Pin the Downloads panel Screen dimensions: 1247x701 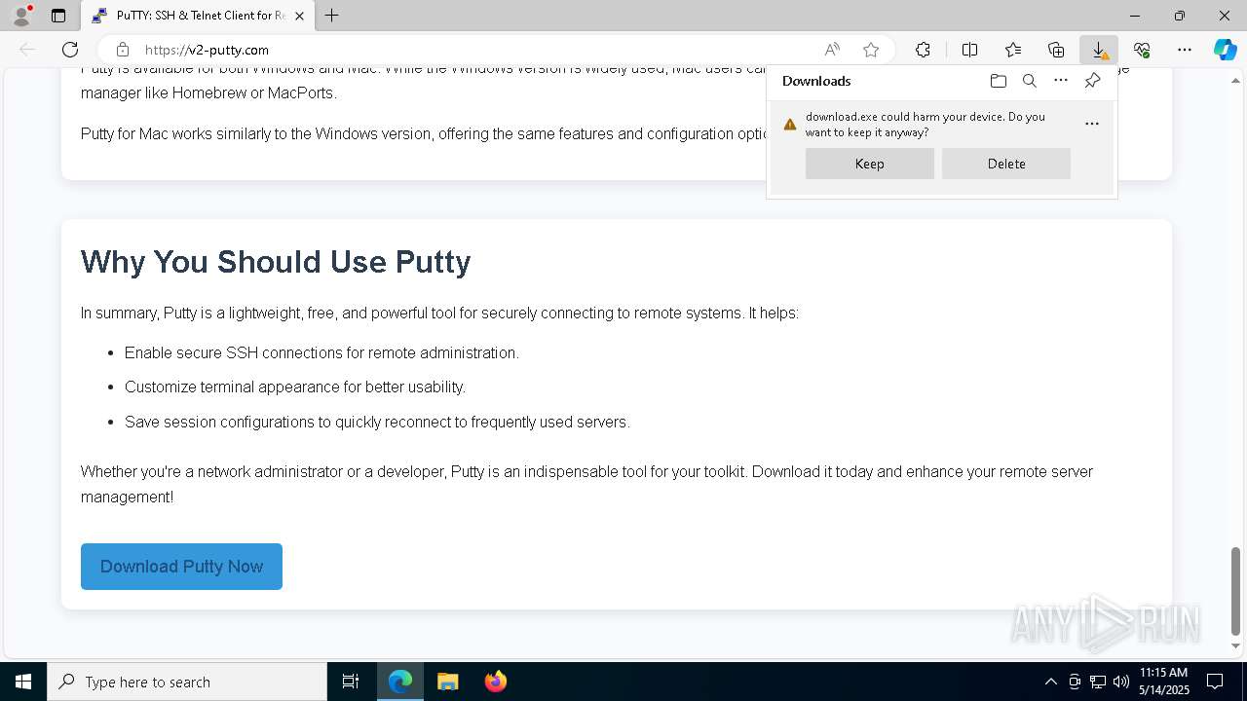[1092, 81]
